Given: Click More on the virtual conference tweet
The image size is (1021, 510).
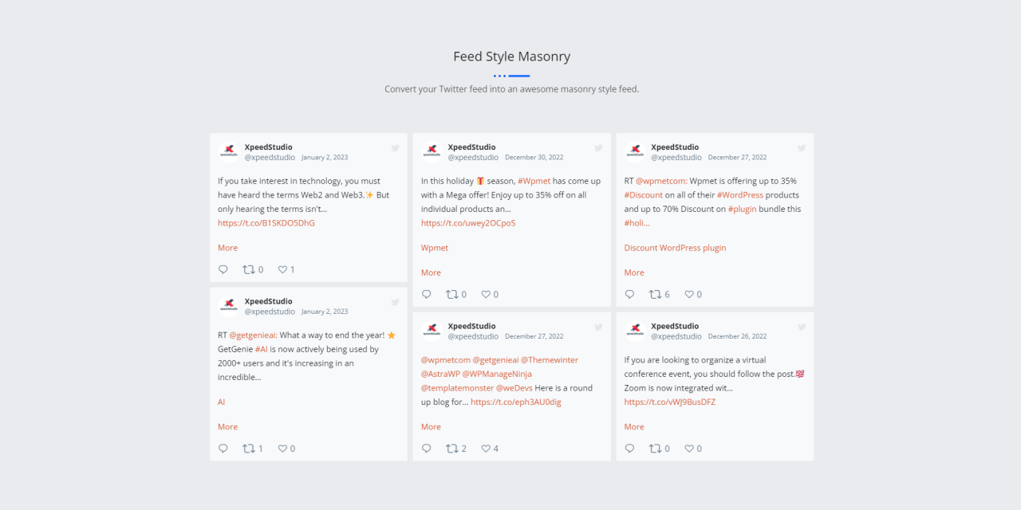Looking at the screenshot, I should pos(634,427).
